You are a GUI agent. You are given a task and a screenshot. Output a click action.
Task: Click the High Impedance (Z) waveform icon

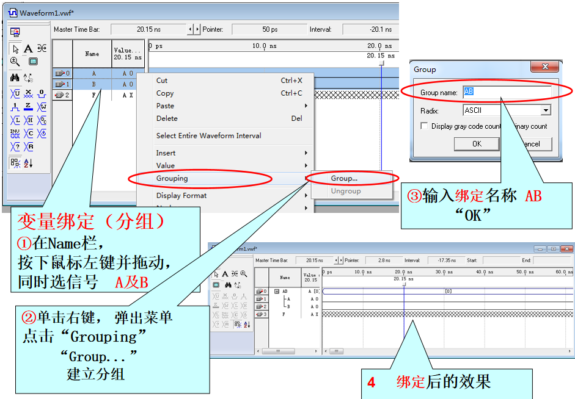point(28,107)
